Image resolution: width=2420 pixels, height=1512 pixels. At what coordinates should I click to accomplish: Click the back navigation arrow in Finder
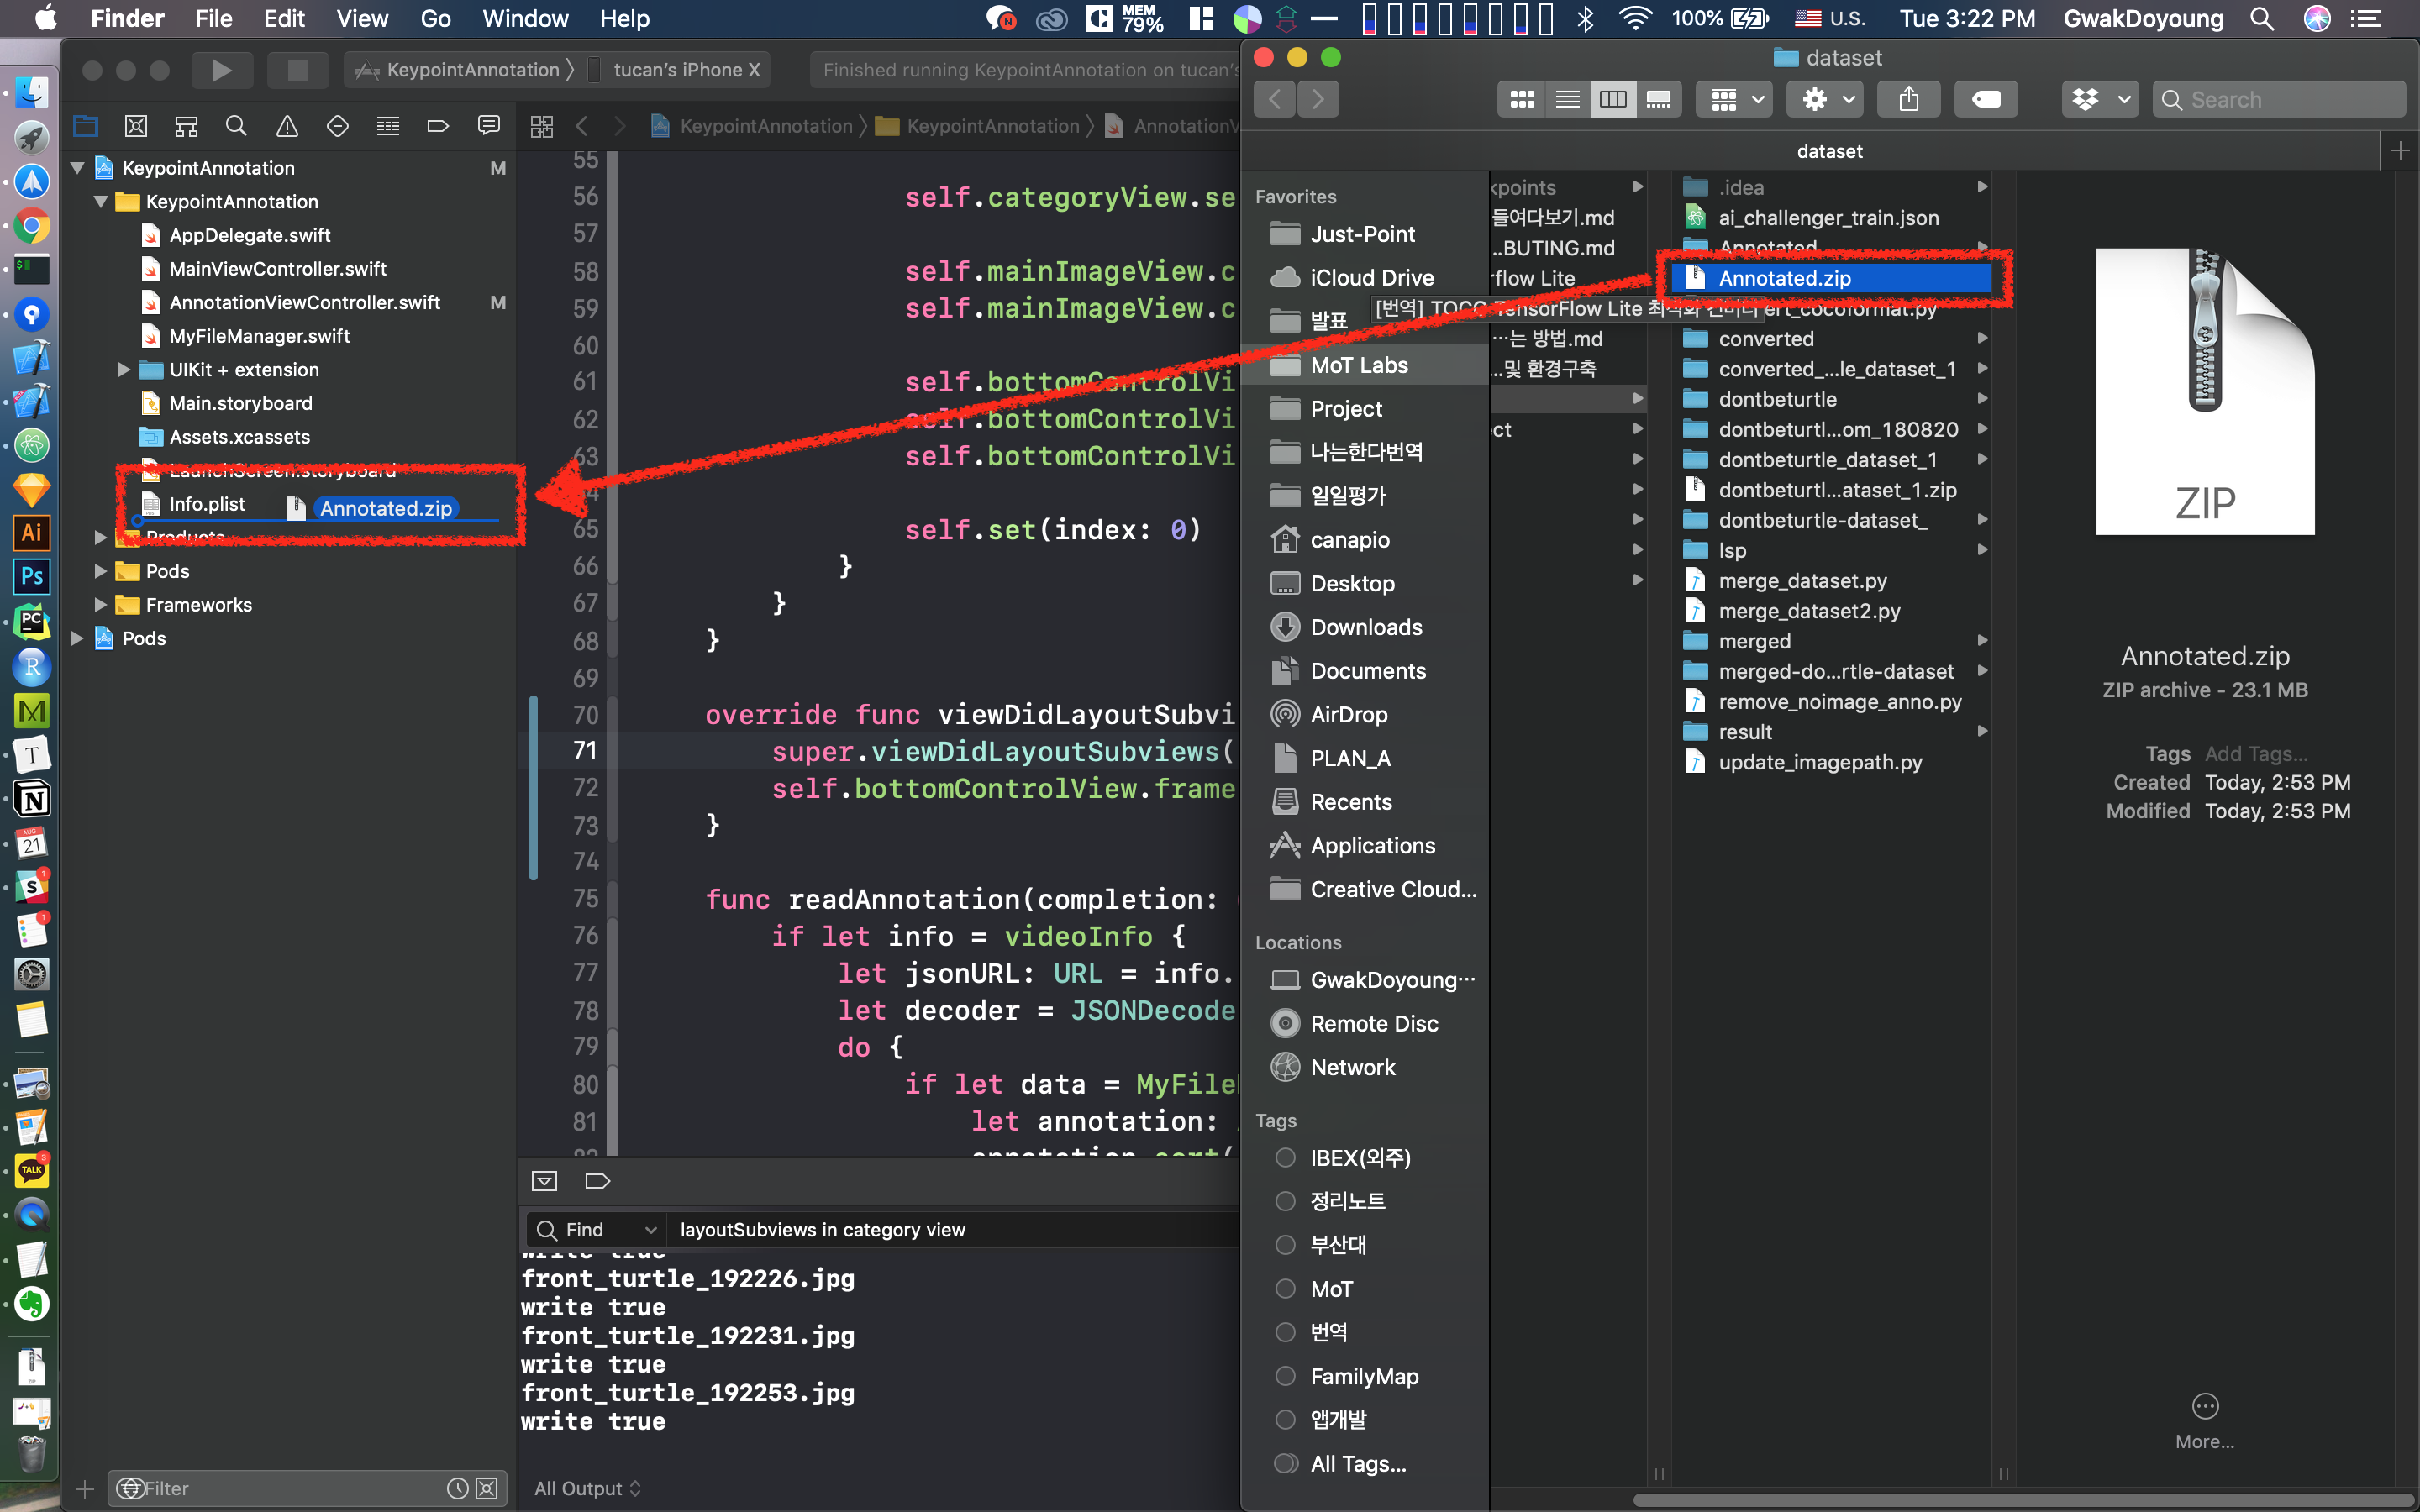pos(1272,99)
